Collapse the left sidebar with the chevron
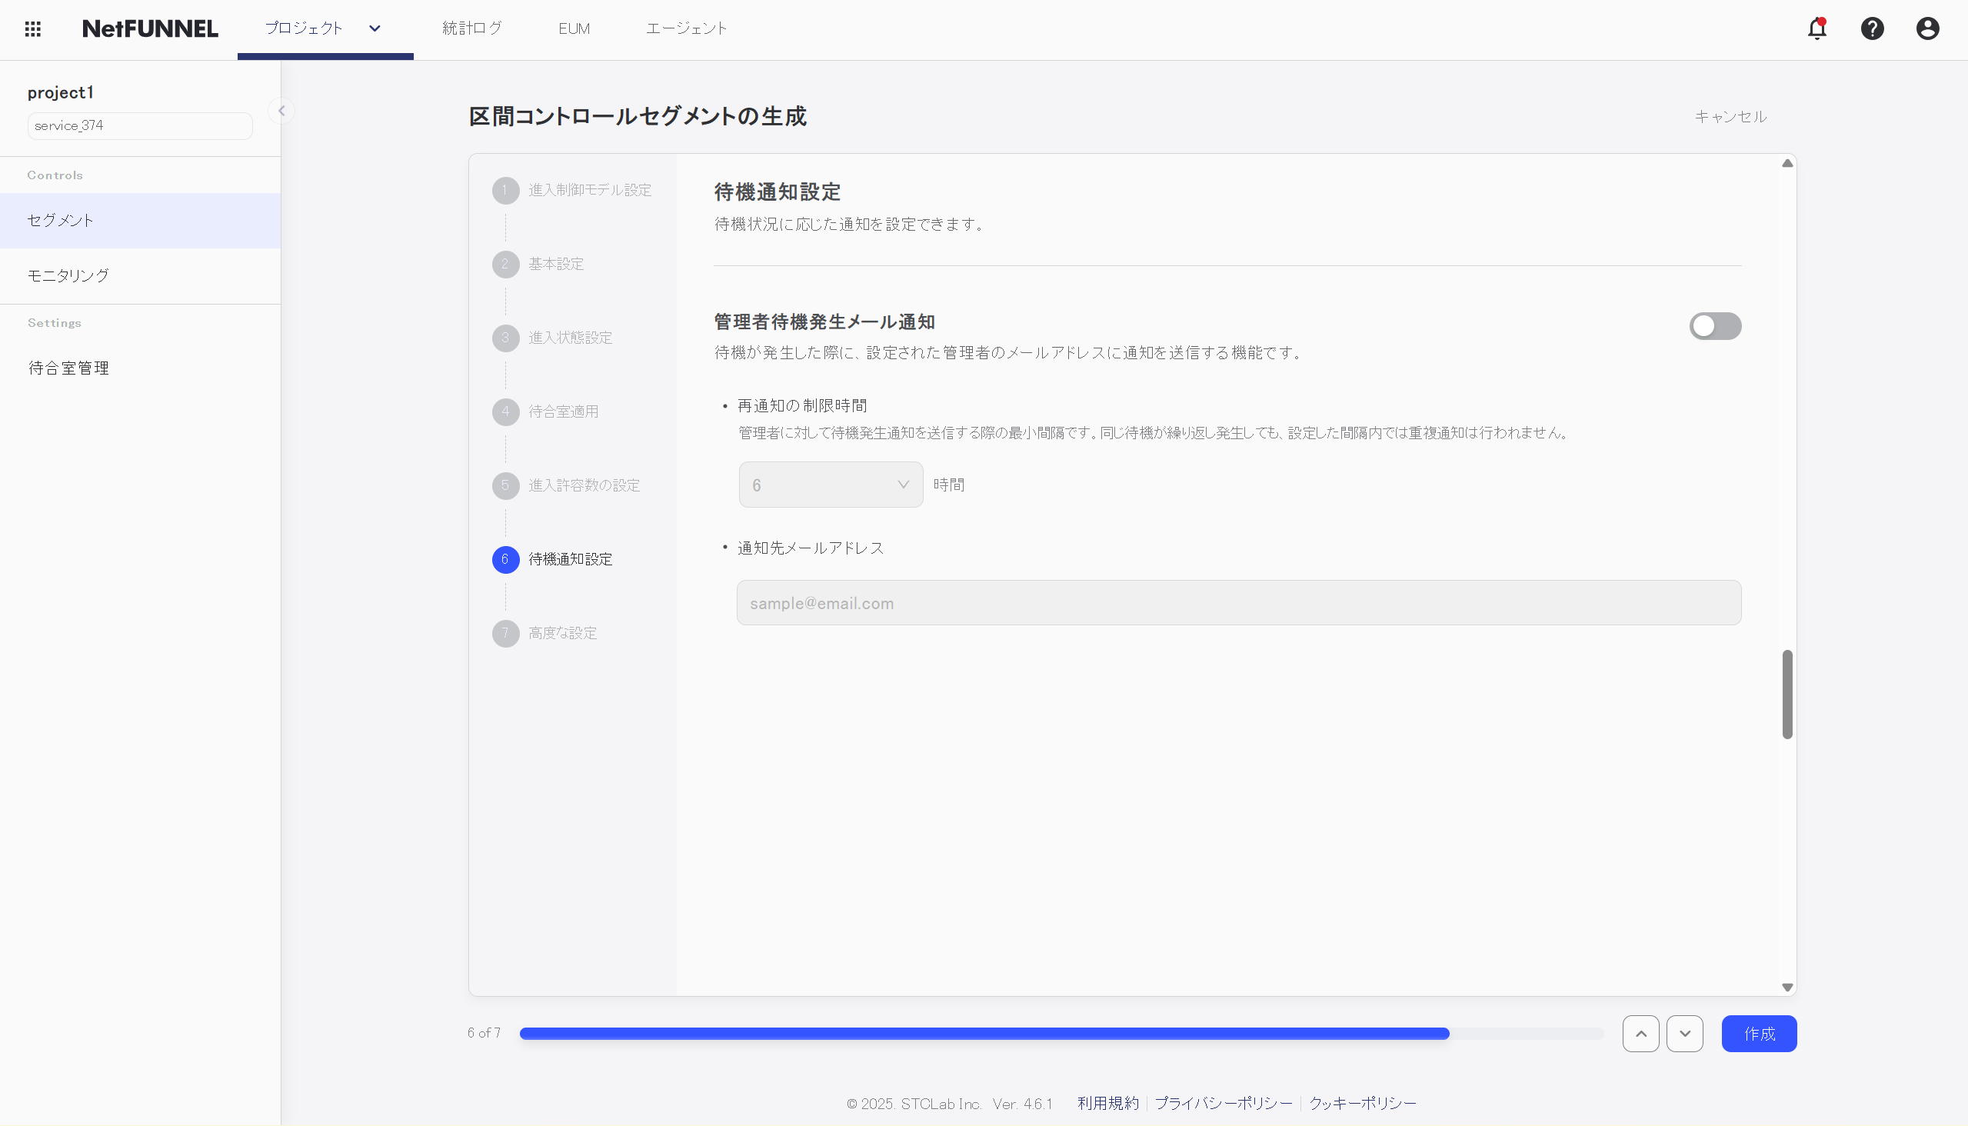Image resolution: width=1968 pixels, height=1126 pixels. point(281,110)
